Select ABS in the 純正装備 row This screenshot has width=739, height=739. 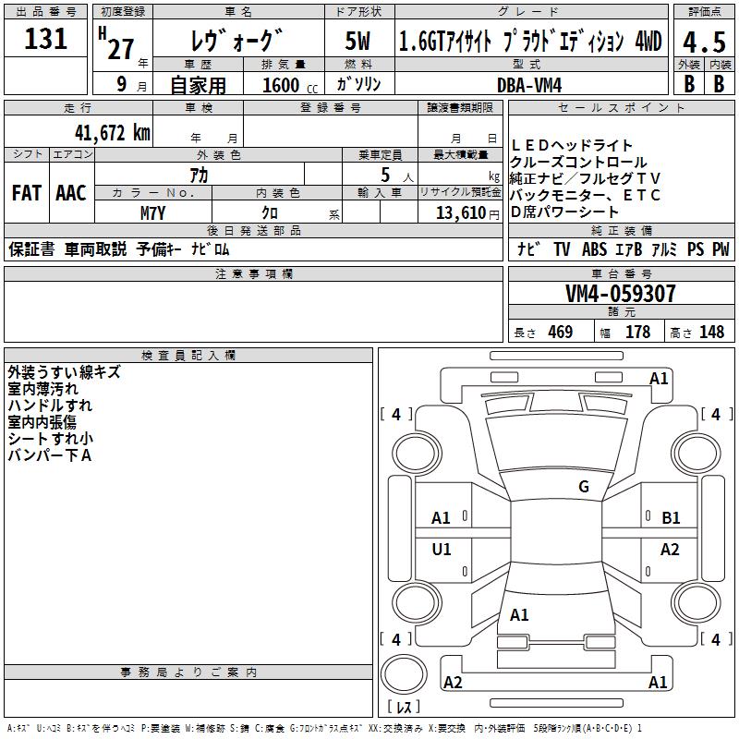[594, 248]
